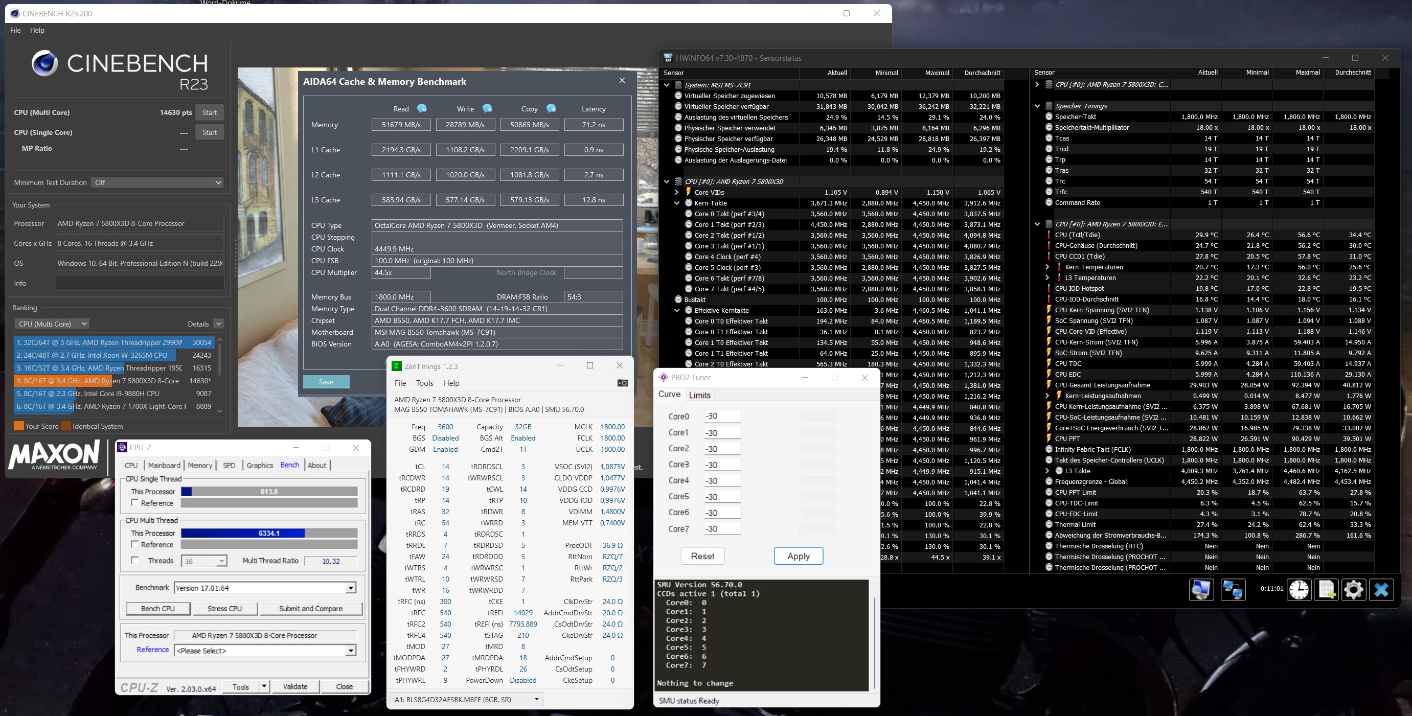The height and width of the screenshot is (716, 1412).
Task: Click HWiNFO summary monitor magnifier icon
Action: (1201, 589)
